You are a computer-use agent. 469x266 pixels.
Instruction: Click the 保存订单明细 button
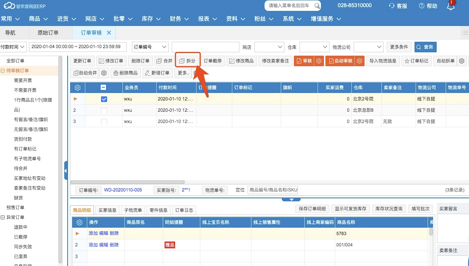pyautogui.click(x=312, y=209)
